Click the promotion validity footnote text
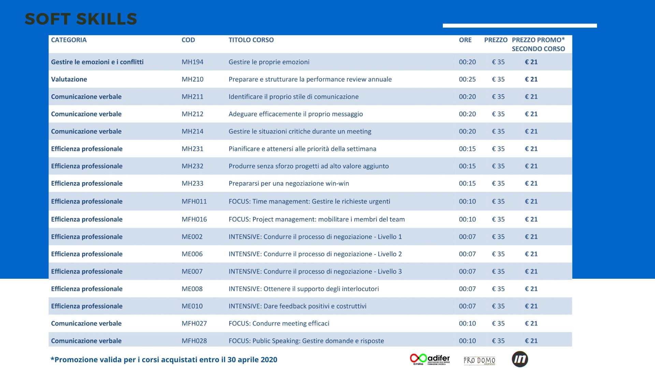The image size is (655, 368). [164, 360]
